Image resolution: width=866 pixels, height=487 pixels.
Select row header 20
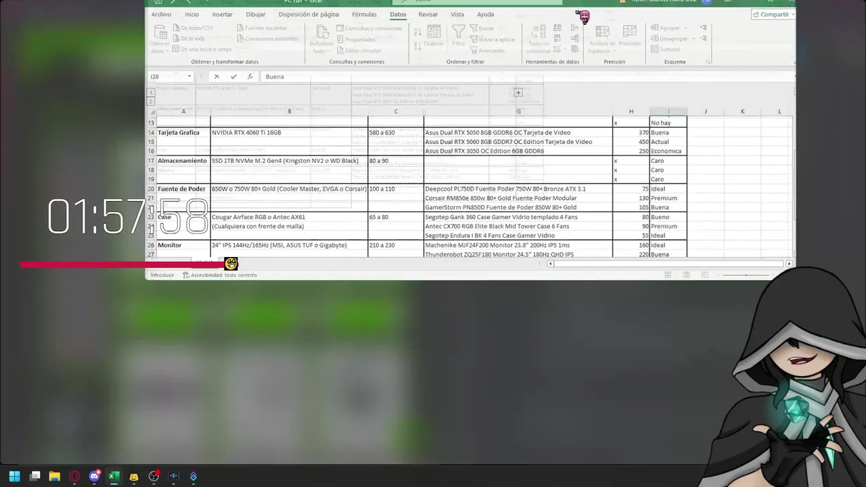[152, 189]
